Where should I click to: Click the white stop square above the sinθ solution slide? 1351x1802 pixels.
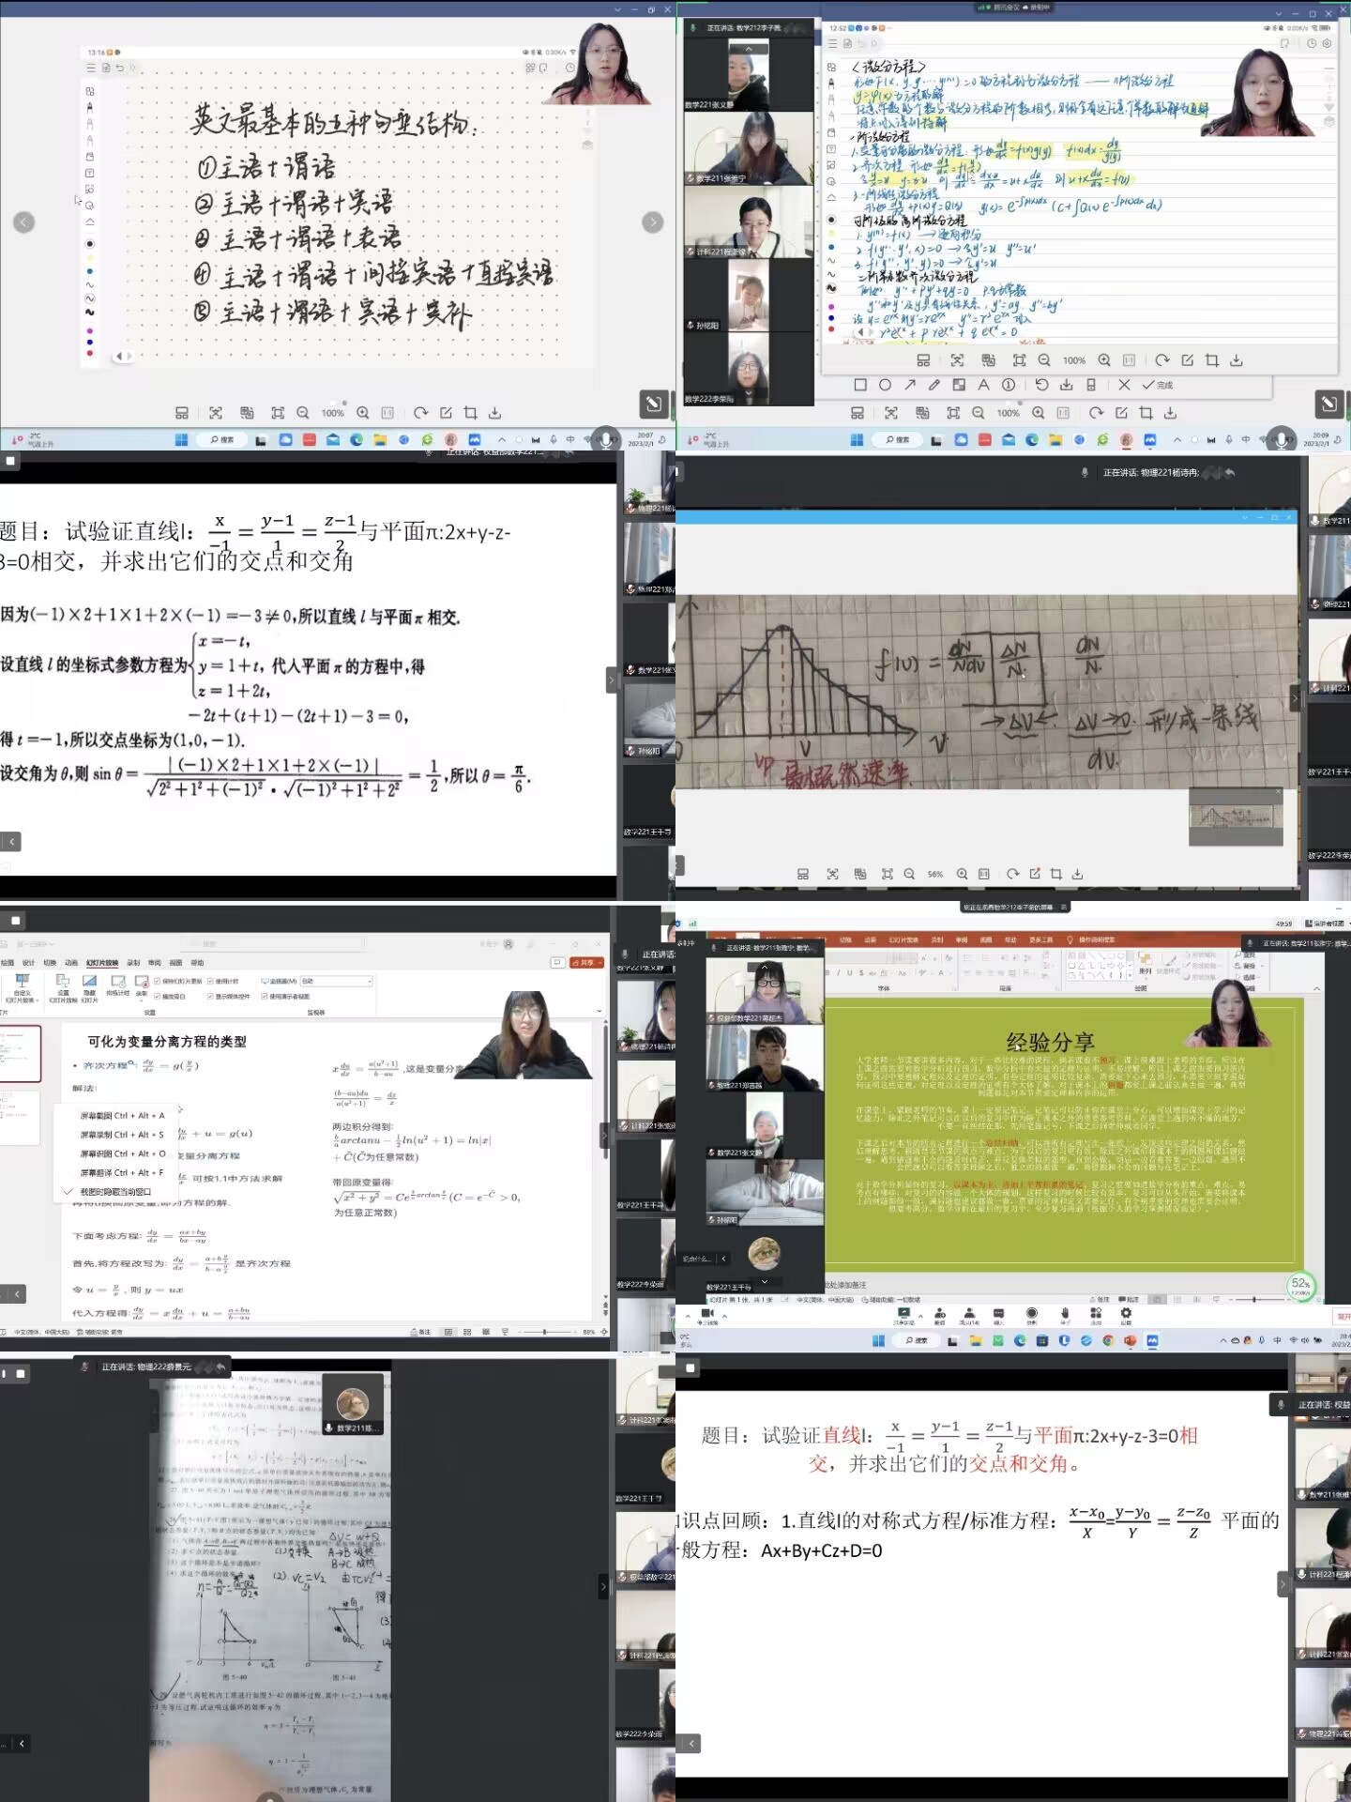(11, 461)
